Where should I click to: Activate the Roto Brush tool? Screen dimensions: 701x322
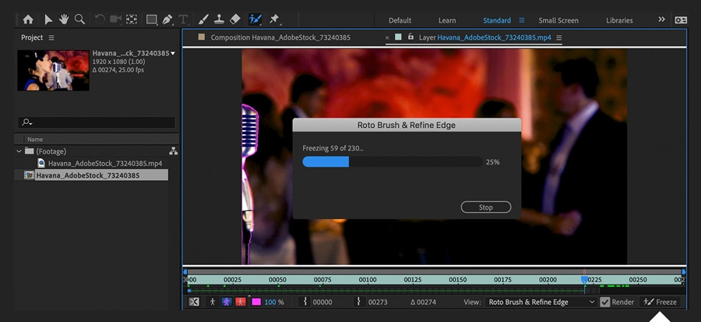click(255, 19)
